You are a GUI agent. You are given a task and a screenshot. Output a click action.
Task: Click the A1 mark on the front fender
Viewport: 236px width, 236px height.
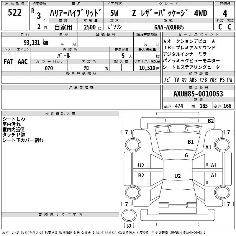[x=208, y=147]
